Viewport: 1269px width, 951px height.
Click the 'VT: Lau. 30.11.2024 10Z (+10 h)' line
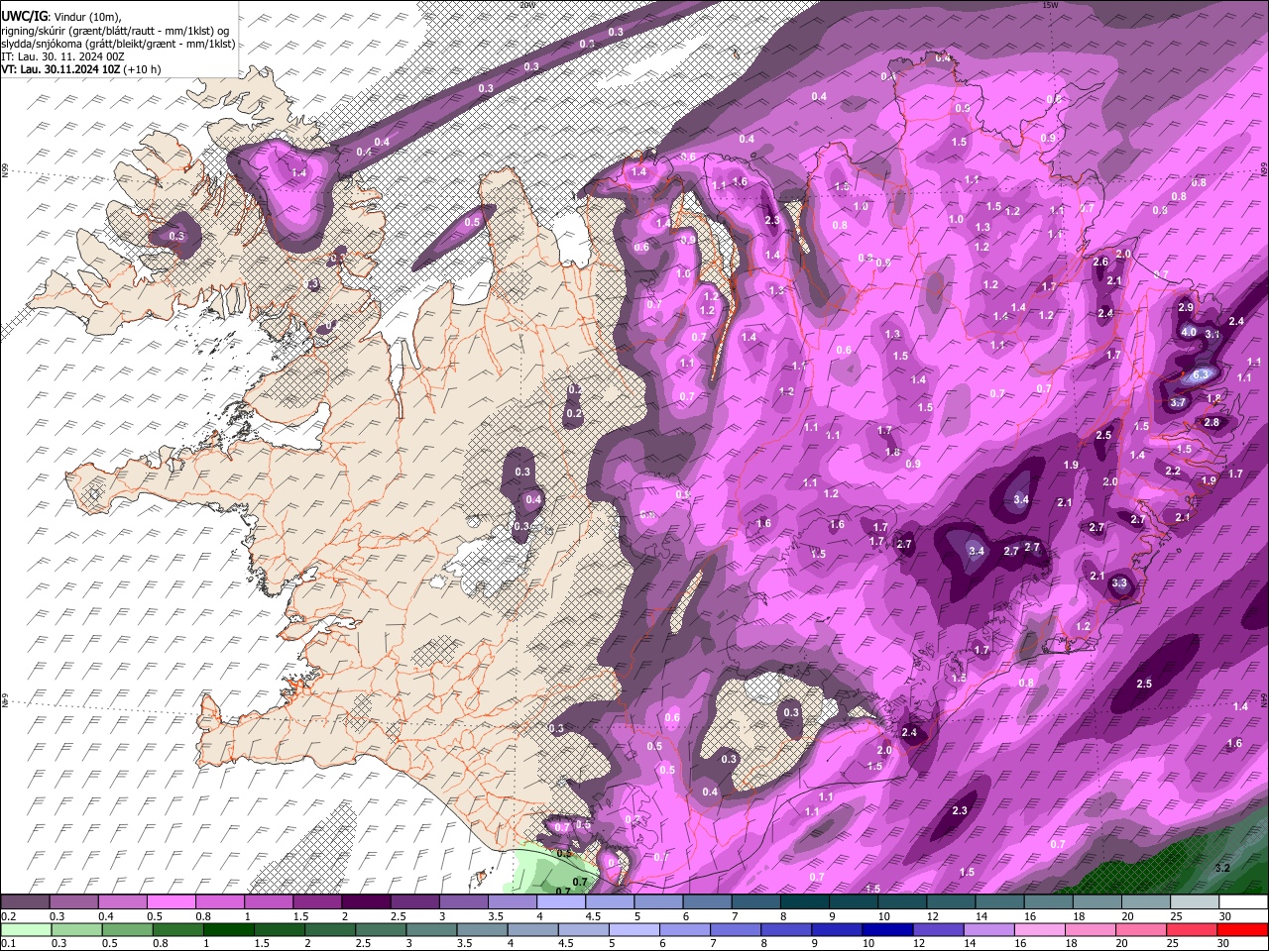click(x=81, y=69)
